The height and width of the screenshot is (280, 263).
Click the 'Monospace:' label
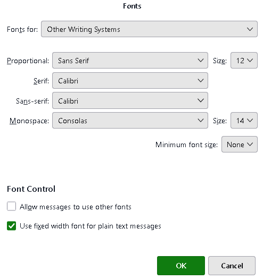(29, 121)
